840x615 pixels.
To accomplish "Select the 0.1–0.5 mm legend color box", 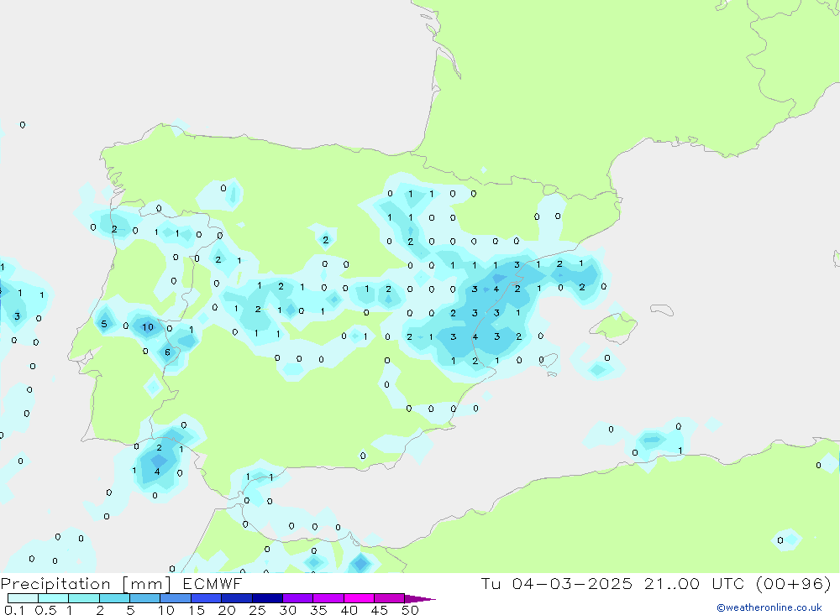I will 23,598.
